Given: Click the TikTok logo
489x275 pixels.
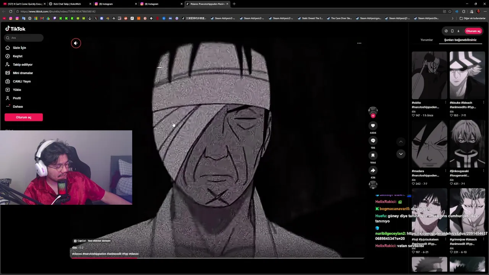Looking at the screenshot, I should (x=15, y=29).
